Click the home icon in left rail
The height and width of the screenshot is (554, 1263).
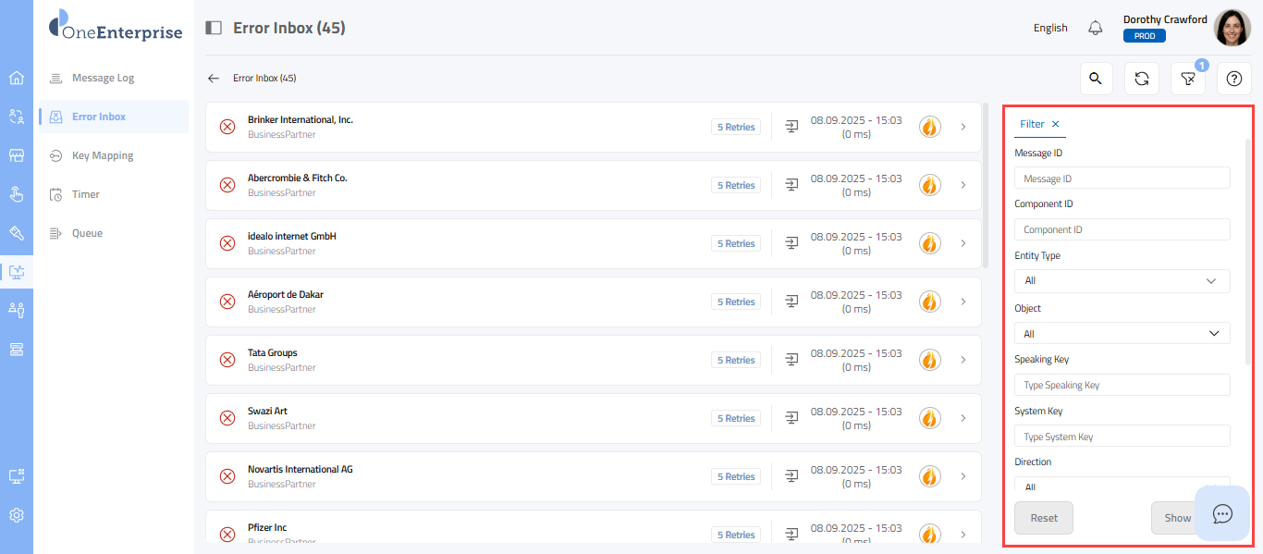(x=17, y=78)
